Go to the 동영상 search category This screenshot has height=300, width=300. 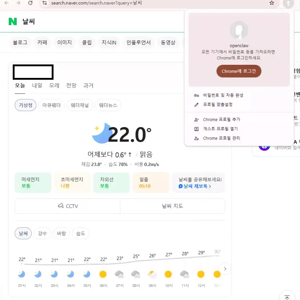168,42
